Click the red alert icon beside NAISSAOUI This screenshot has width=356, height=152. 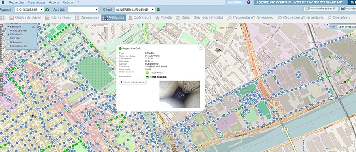(249, 2)
